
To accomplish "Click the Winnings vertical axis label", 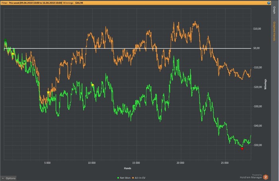I will 265,84.
